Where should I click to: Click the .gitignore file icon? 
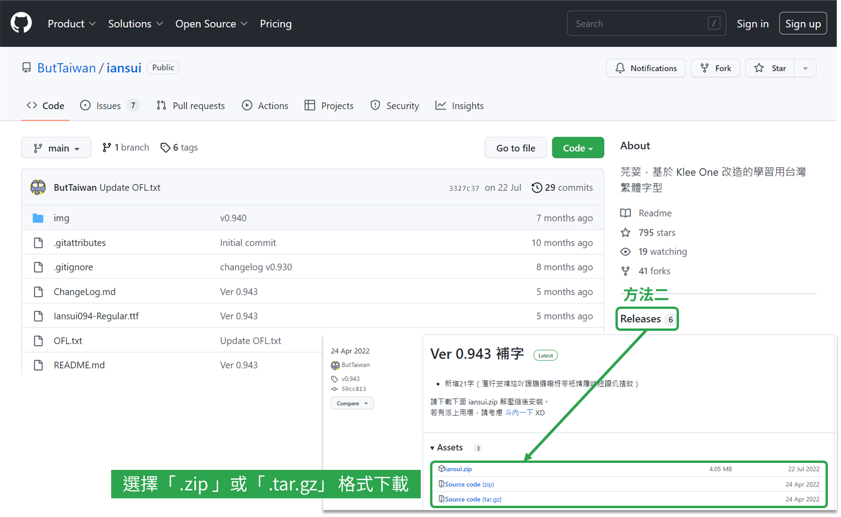[38, 267]
